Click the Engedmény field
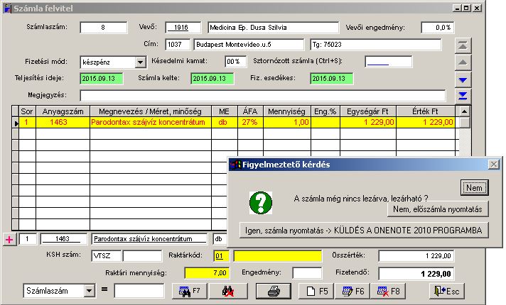 (x=307, y=273)
